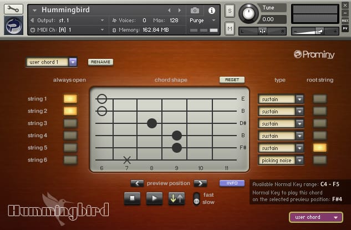
Task: Open the user chord page menu
Action: 316,217
